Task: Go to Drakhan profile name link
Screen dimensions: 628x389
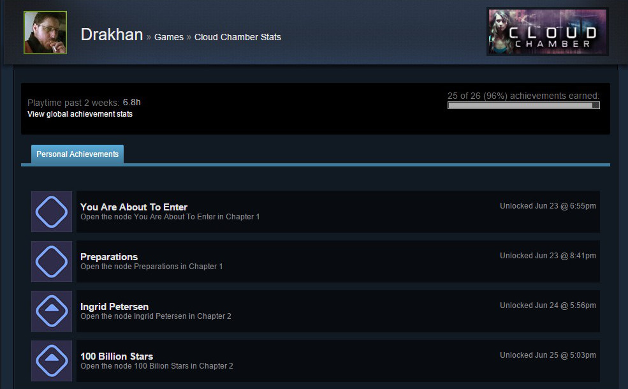Action: [112, 35]
